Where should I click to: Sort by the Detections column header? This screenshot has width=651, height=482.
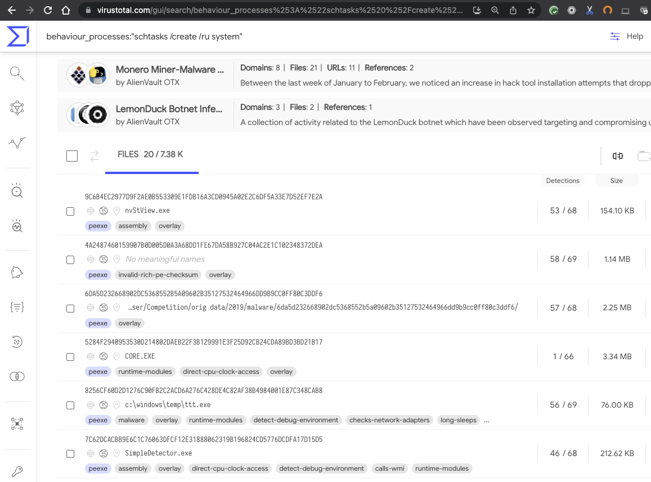[563, 181]
